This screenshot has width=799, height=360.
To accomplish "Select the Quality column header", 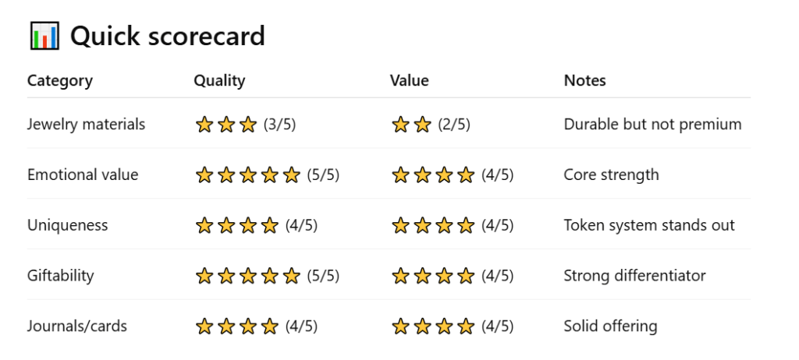I will (219, 80).
